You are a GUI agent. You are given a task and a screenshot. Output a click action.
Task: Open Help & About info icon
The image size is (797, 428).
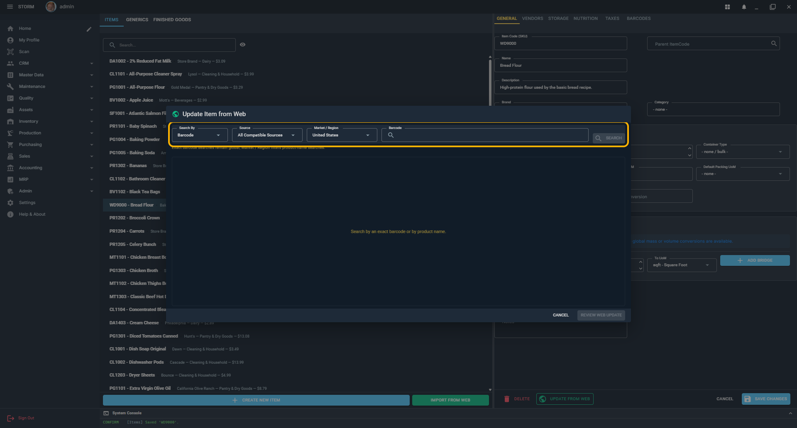click(10, 214)
